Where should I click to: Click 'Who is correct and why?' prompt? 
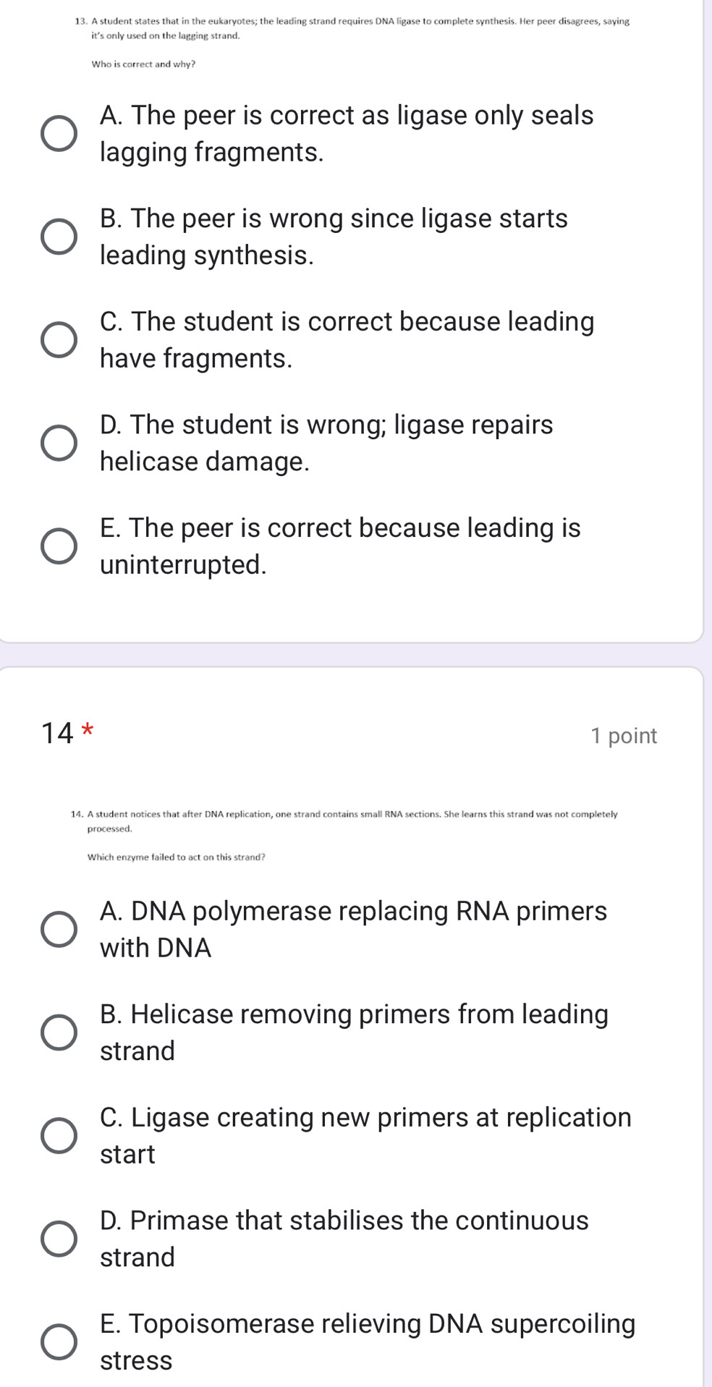click(143, 64)
